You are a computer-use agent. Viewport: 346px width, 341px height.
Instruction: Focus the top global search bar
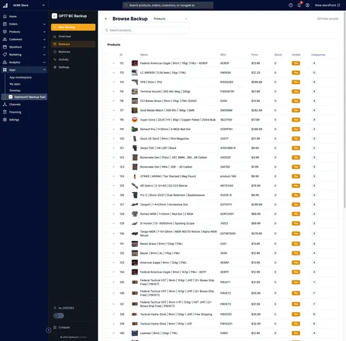pos(168,5)
